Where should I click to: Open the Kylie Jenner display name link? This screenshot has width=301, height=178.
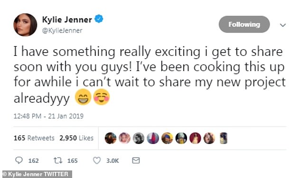pos(67,19)
